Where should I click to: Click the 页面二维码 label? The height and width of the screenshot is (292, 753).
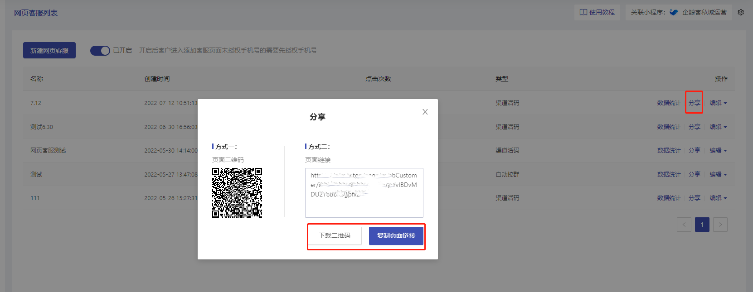click(228, 160)
